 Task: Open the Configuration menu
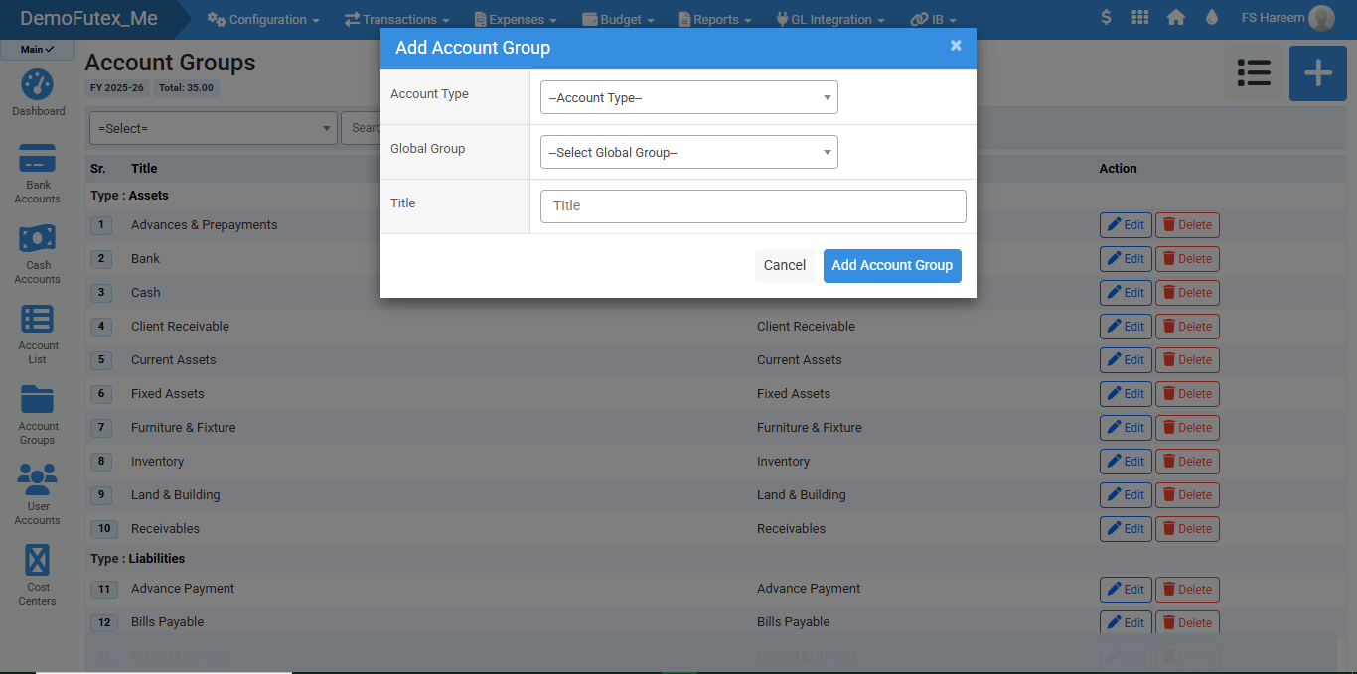click(x=263, y=20)
